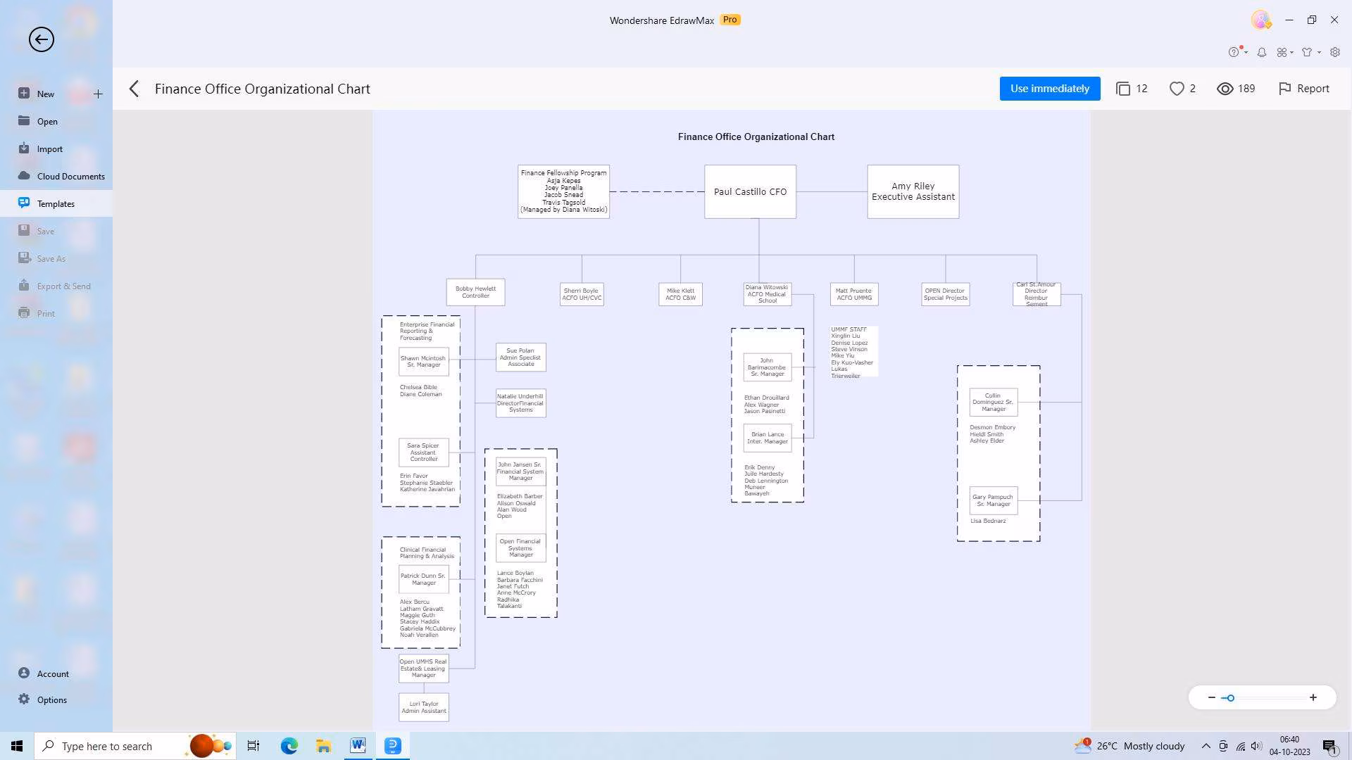Click the user profile avatar
This screenshot has width=1352, height=760.
[x=1260, y=20]
